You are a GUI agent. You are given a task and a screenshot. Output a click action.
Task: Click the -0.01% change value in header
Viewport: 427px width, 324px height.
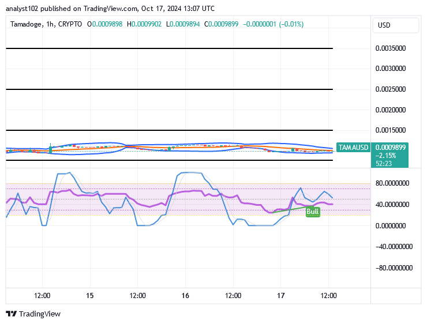pyautogui.click(x=290, y=24)
